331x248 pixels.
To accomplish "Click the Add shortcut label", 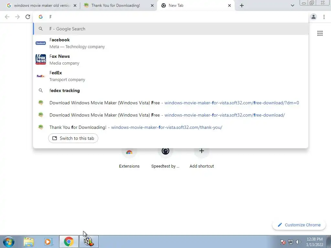I will pyautogui.click(x=202, y=166).
